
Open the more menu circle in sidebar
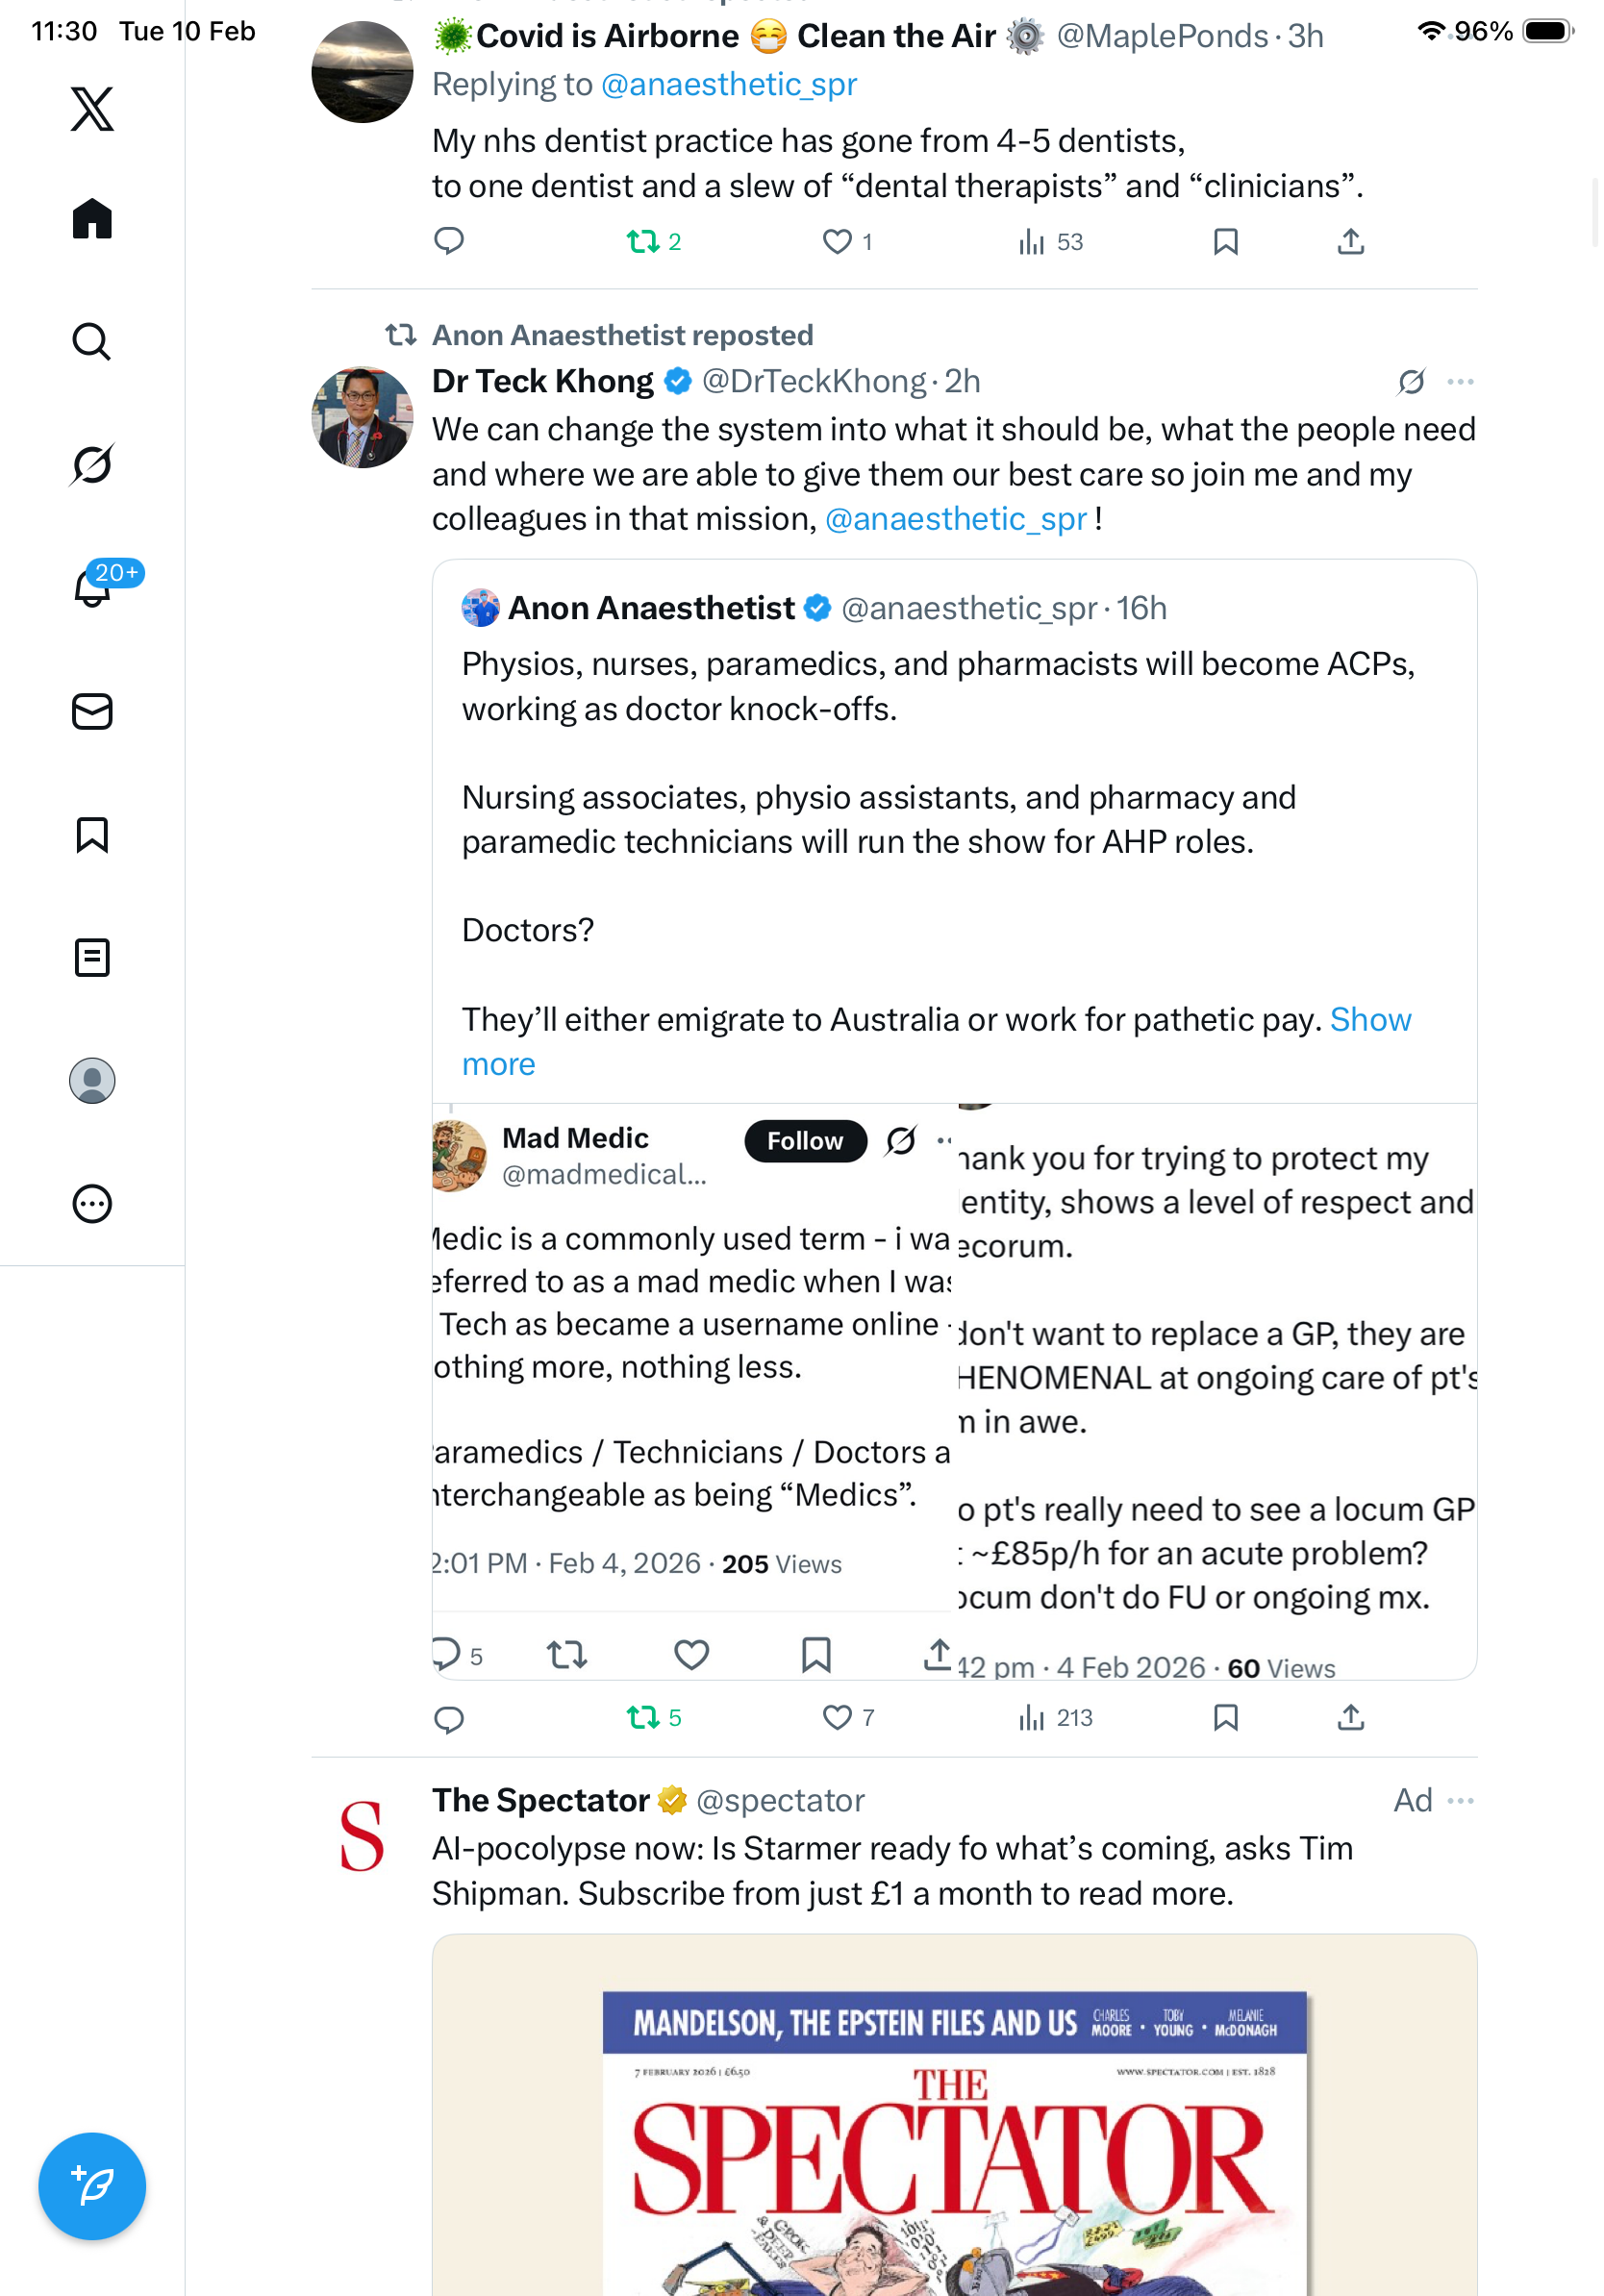coord(92,1204)
